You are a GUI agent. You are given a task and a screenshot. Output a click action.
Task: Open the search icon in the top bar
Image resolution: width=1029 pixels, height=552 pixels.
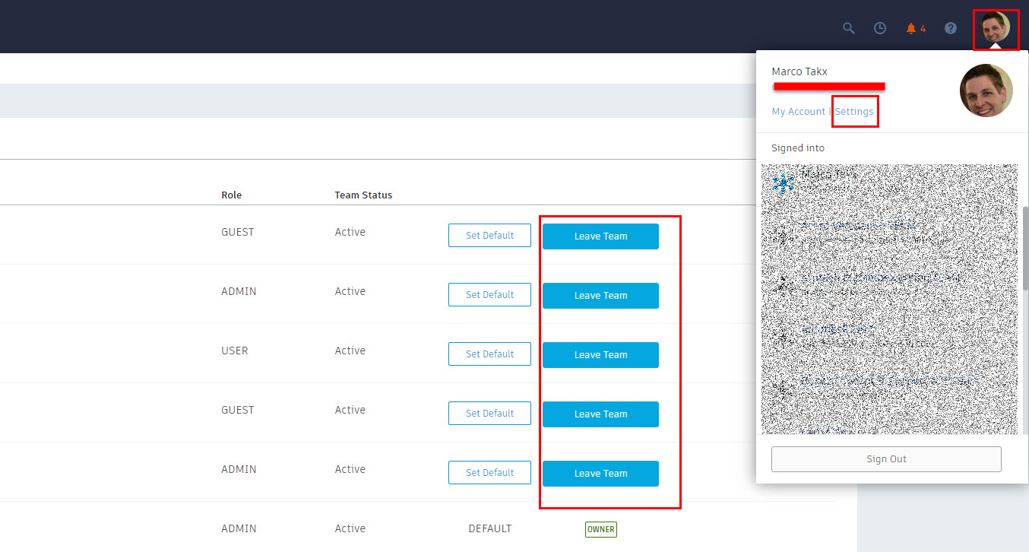848,28
